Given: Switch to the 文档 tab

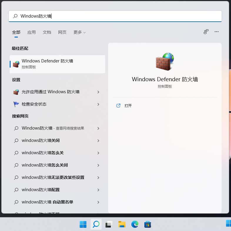Looking at the screenshot, I should (47, 32).
